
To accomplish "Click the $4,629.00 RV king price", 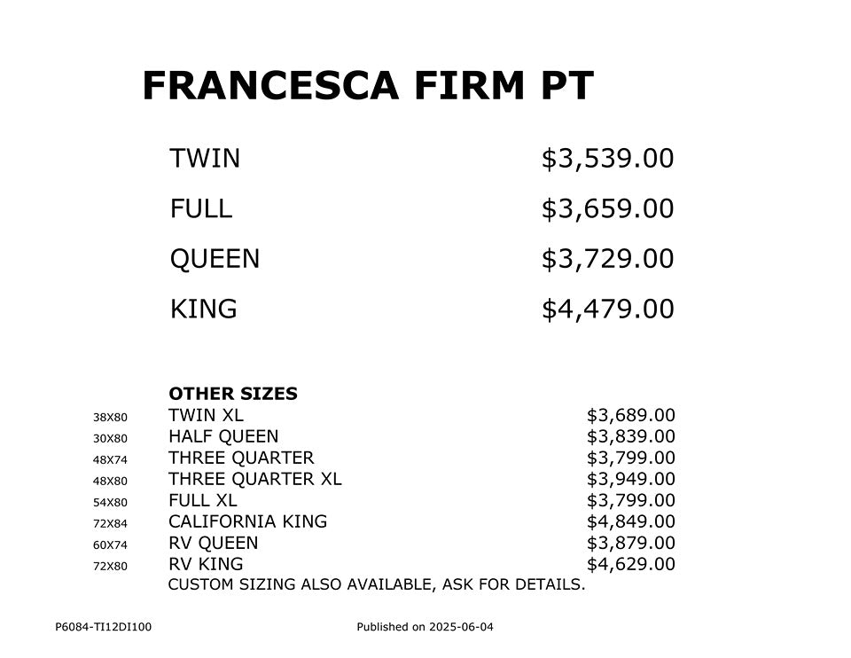I will (x=630, y=564).
